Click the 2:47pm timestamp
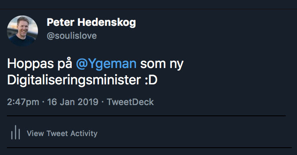 [x=23, y=102]
